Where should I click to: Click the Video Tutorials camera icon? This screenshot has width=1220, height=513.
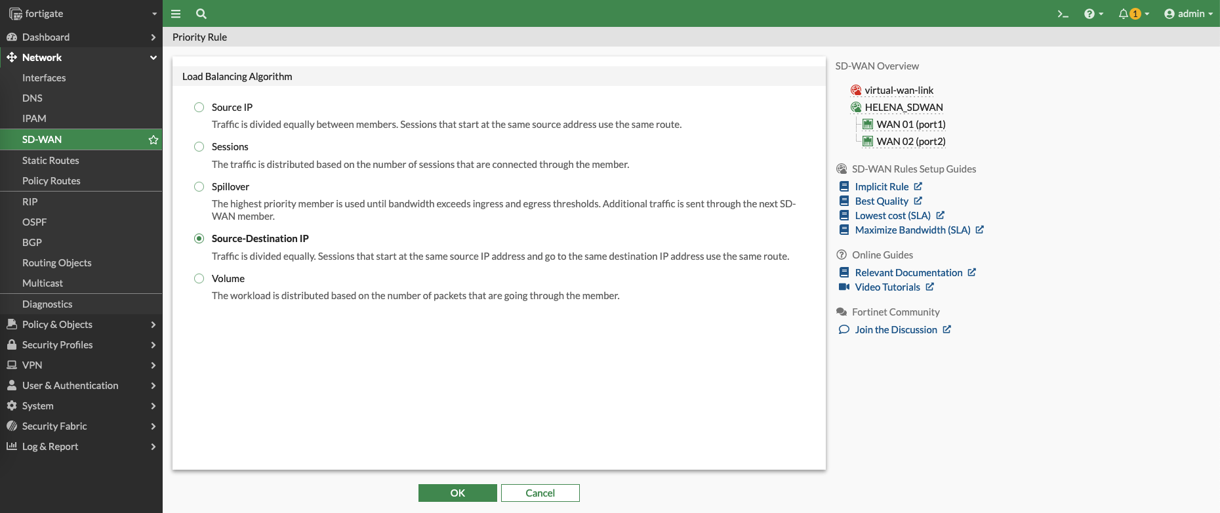[844, 287]
